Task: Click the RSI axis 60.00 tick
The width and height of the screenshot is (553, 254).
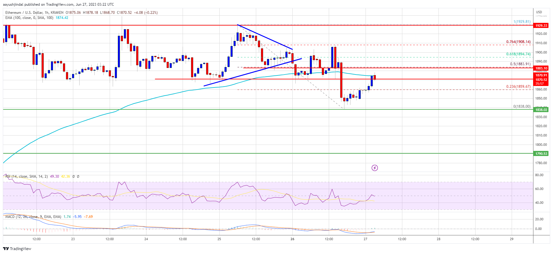Action: 539,189
